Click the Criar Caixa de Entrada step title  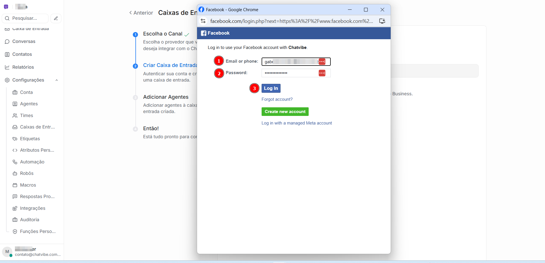coord(170,65)
